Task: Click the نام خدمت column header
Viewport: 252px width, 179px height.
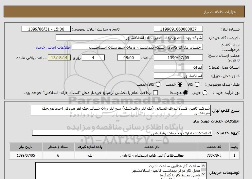Action: pos(152,147)
